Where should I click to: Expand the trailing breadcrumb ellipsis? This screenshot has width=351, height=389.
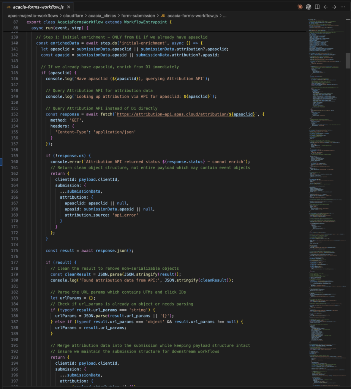click(x=225, y=16)
